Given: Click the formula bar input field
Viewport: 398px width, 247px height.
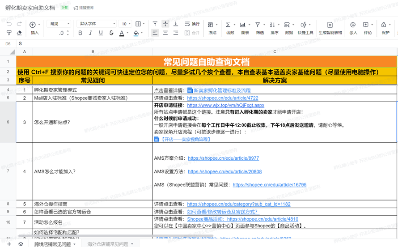Looking at the screenshot, I should [207, 44].
